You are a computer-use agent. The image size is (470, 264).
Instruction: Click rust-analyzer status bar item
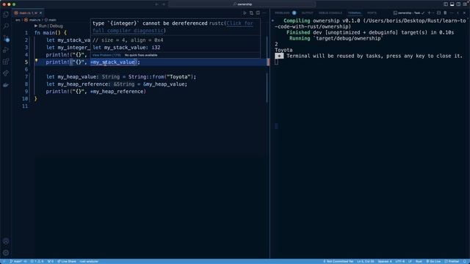tap(89, 261)
